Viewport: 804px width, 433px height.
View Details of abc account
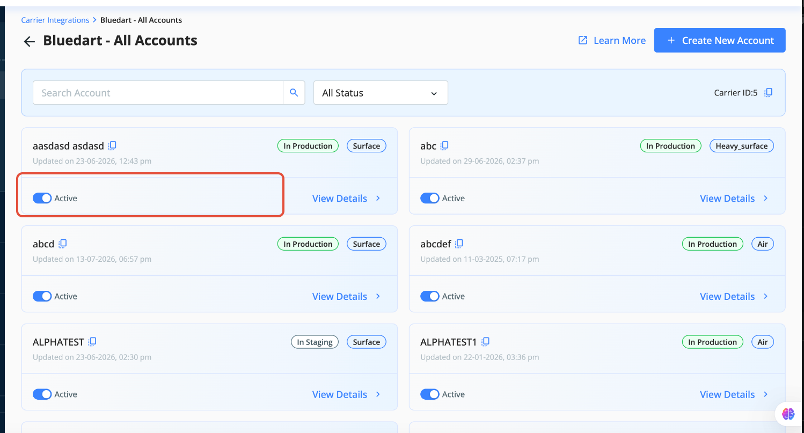tap(734, 199)
